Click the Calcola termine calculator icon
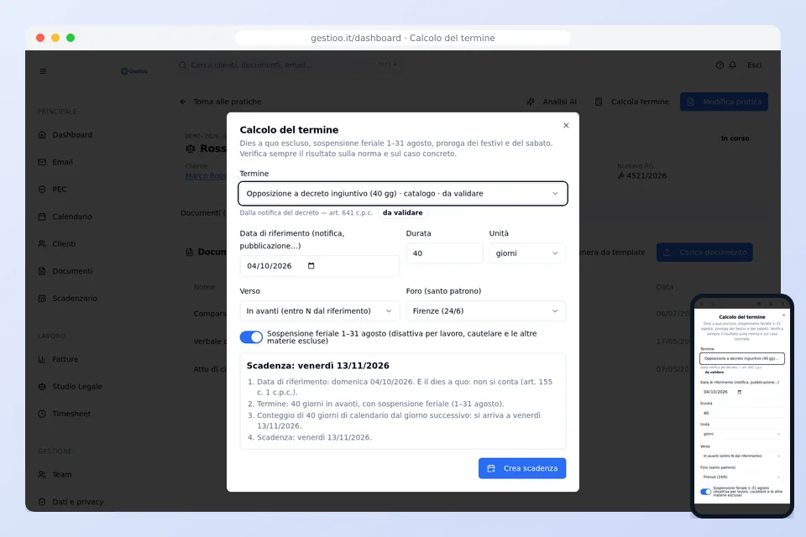The width and height of the screenshot is (806, 537). (x=599, y=102)
